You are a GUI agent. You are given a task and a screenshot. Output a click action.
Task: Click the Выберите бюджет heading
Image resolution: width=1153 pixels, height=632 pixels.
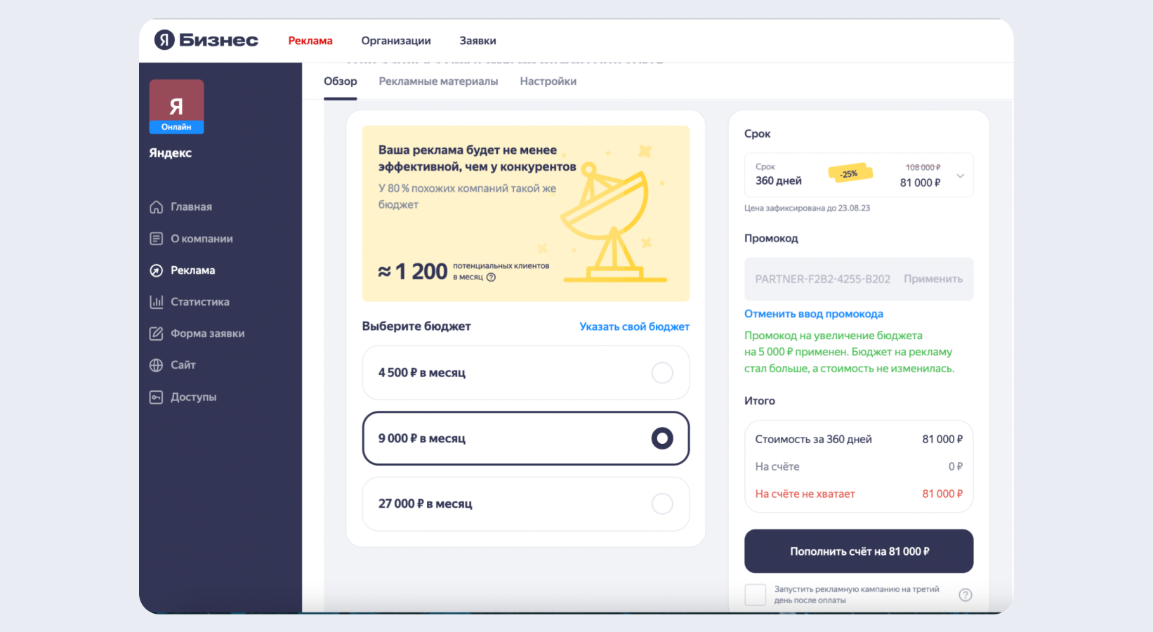416,326
